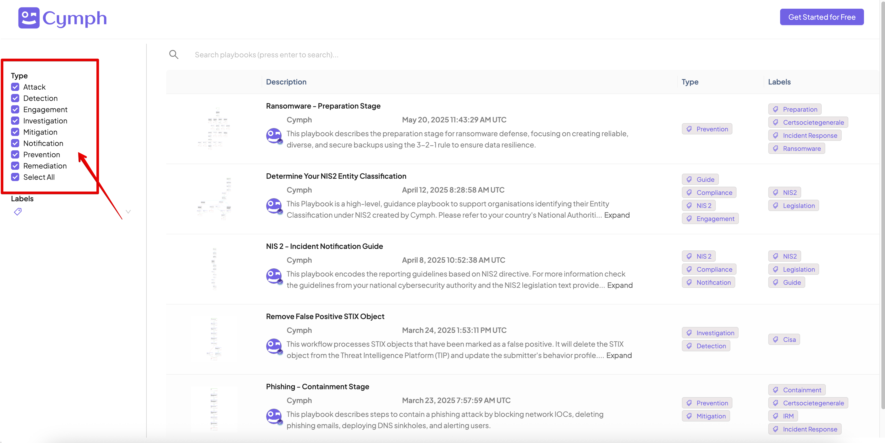Open the Phishing – Containment Stage playbook title
Viewport: 885px width, 443px height.
click(x=317, y=387)
